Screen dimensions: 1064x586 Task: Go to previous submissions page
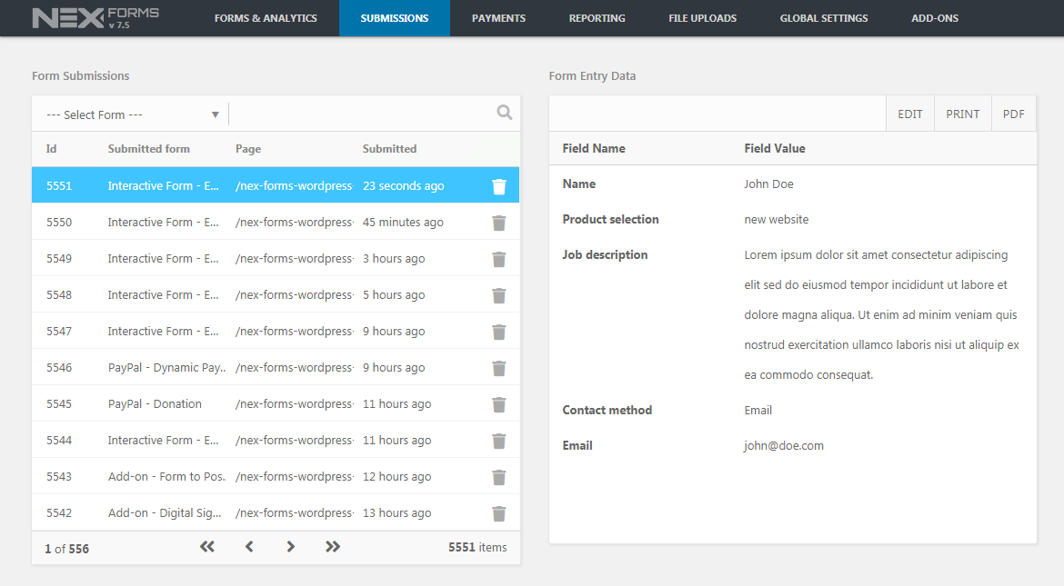point(249,547)
